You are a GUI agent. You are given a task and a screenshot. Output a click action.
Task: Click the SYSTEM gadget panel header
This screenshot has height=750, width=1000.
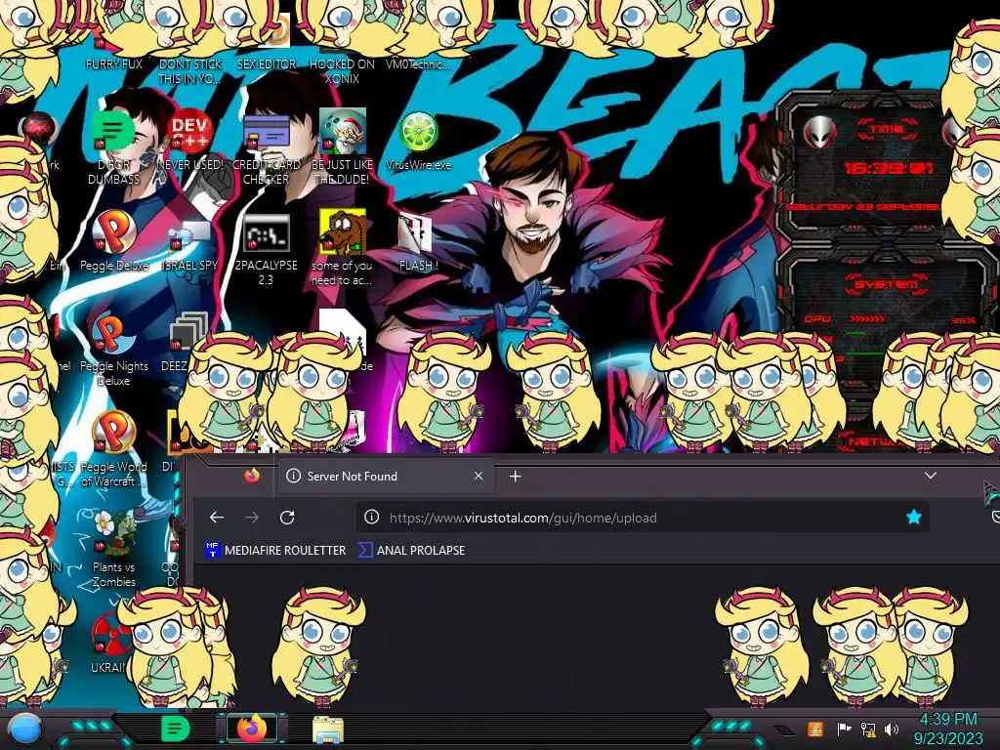(886, 283)
